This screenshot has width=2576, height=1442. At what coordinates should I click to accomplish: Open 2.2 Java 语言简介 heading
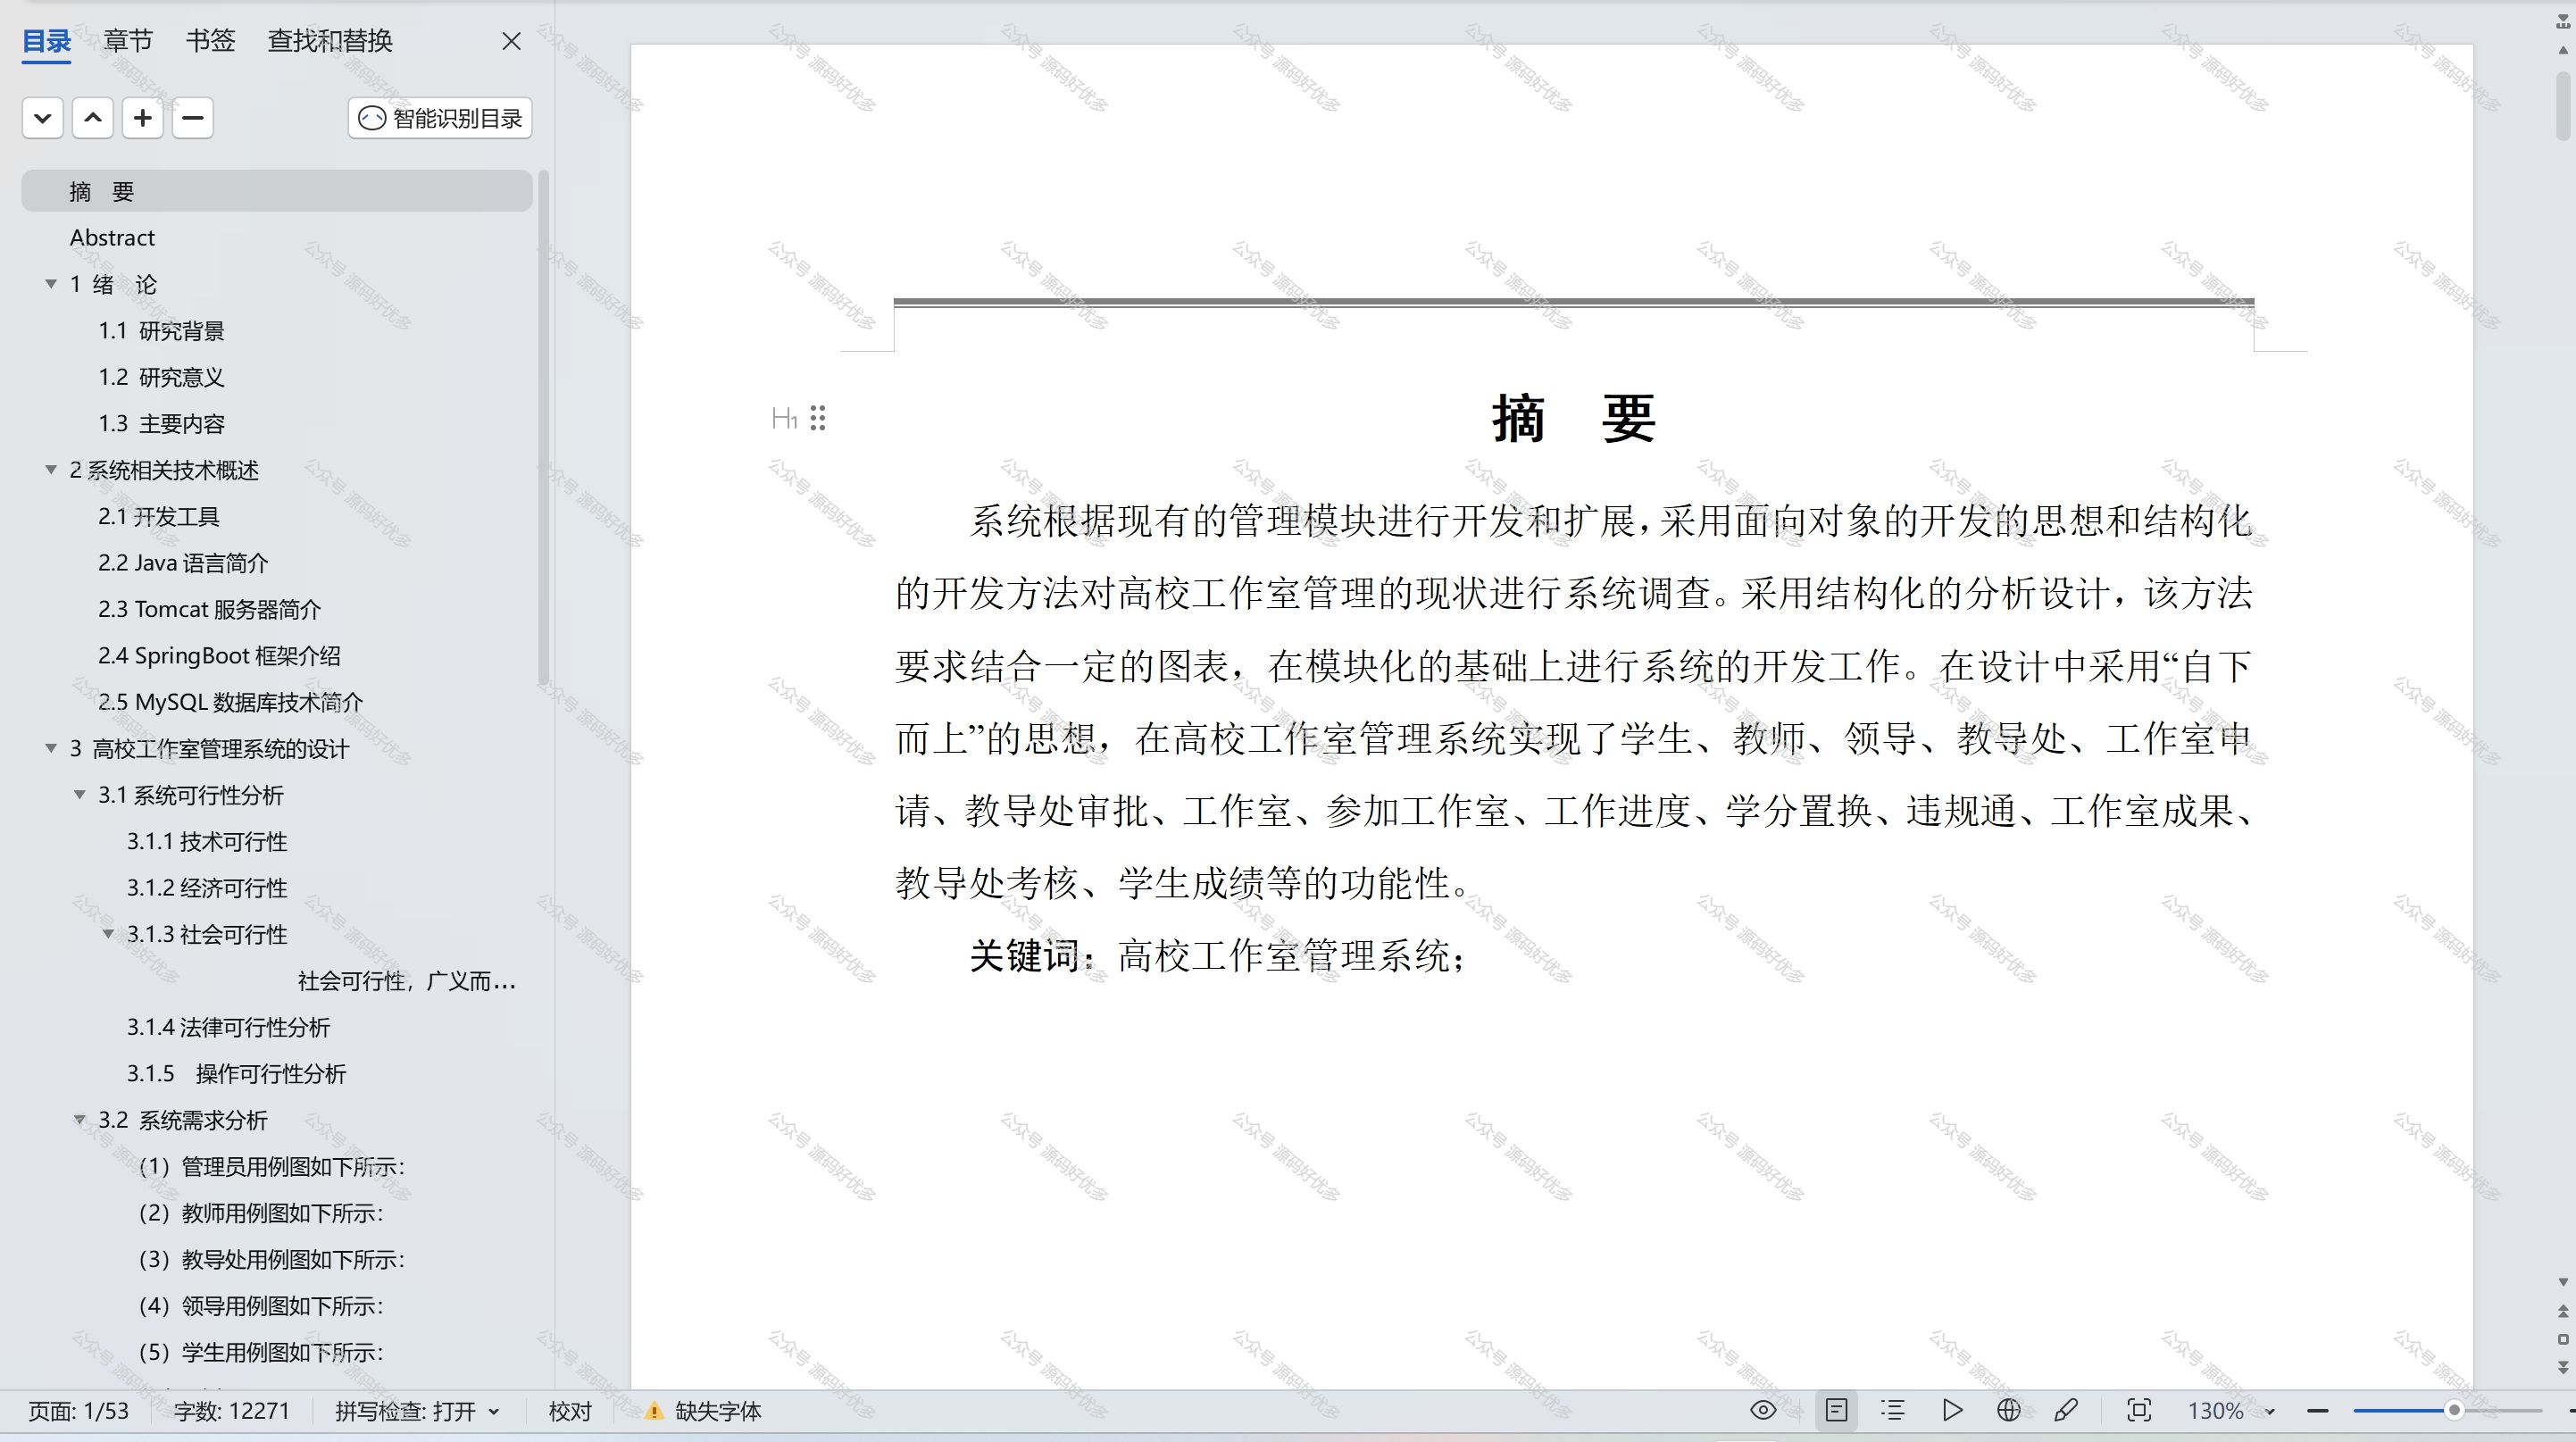click(x=183, y=563)
